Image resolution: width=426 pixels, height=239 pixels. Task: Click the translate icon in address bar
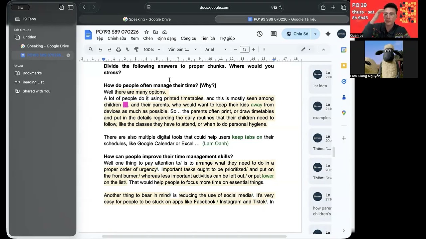pyautogui.click(x=274, y=7)
